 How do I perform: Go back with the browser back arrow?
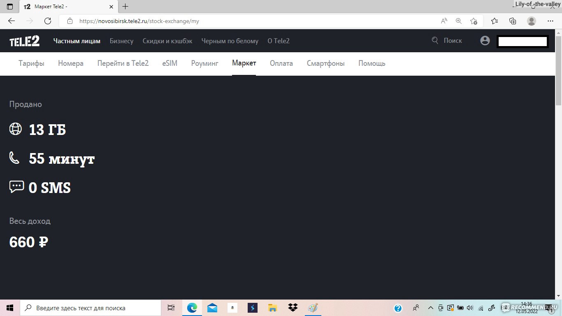[x=12, y=21]
